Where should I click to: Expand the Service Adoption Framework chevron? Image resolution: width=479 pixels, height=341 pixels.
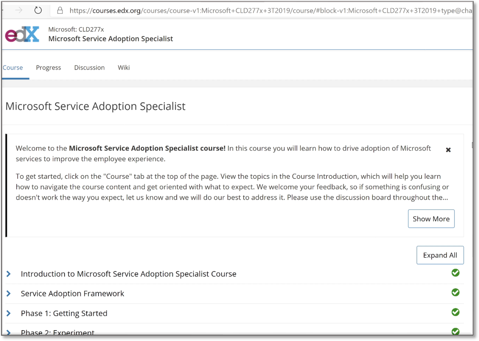click(x=9, y=293)
